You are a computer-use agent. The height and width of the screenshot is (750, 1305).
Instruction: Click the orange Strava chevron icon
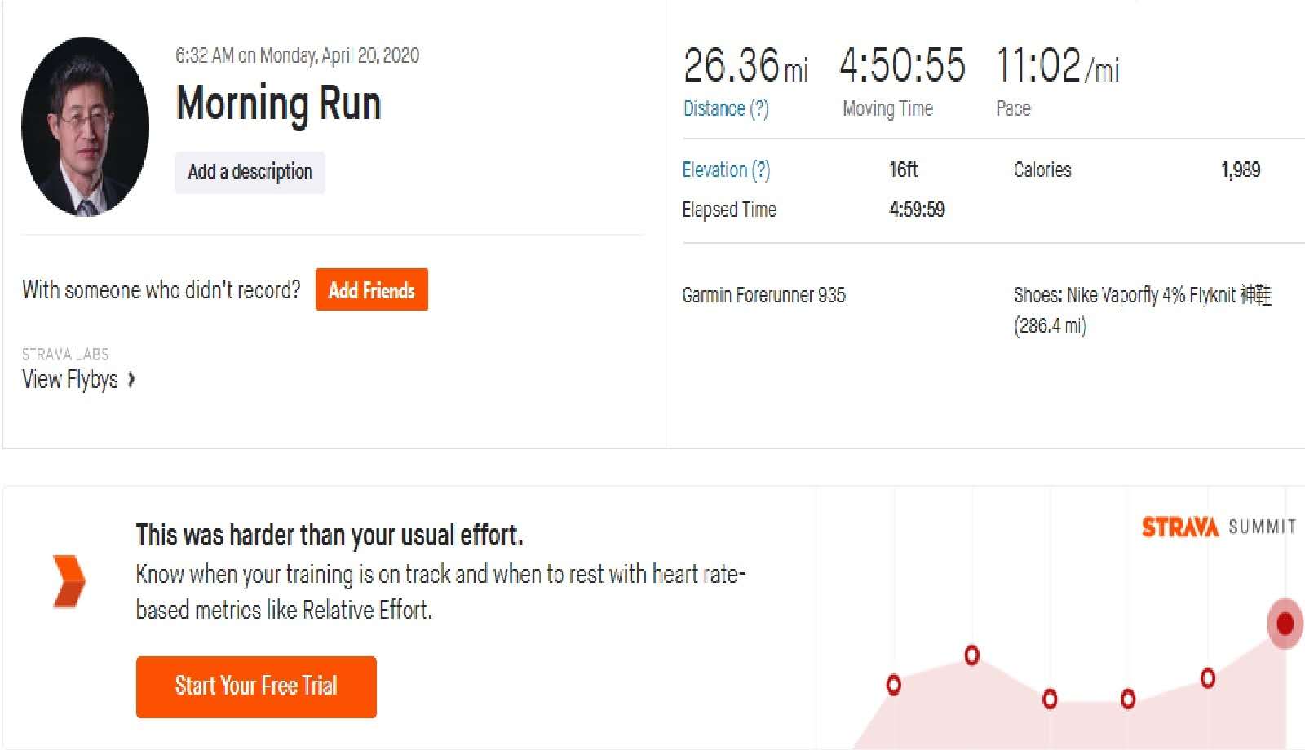pos(69,581)
